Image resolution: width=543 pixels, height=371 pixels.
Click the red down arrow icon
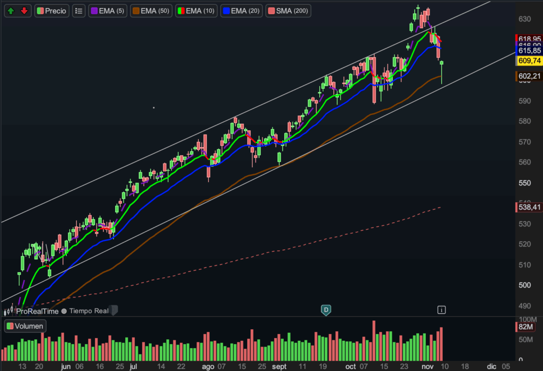click(24, 11)
